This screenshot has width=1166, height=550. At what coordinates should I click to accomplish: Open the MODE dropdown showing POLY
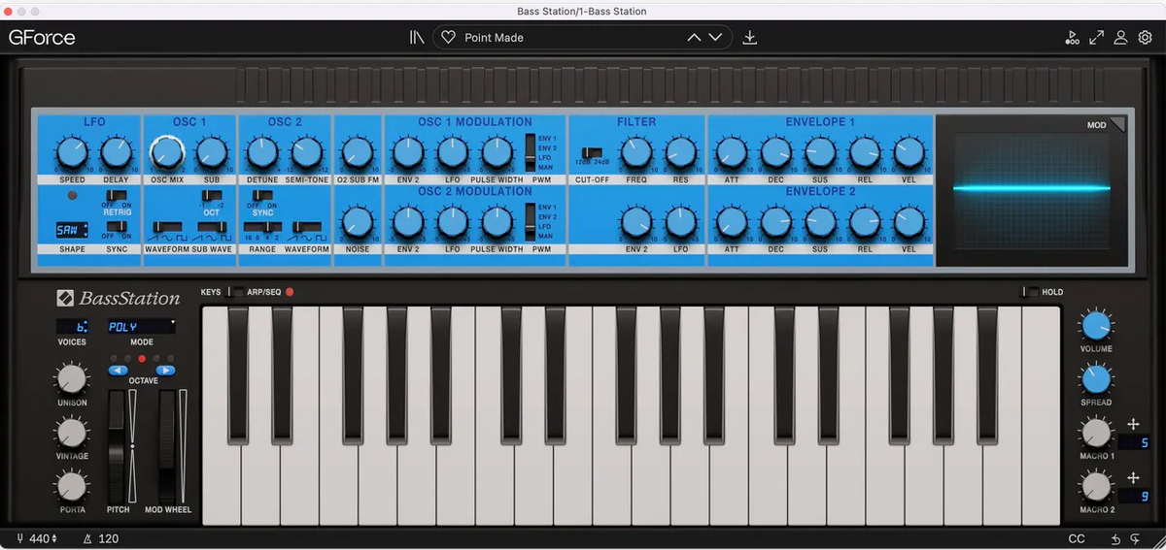point(141,327)
